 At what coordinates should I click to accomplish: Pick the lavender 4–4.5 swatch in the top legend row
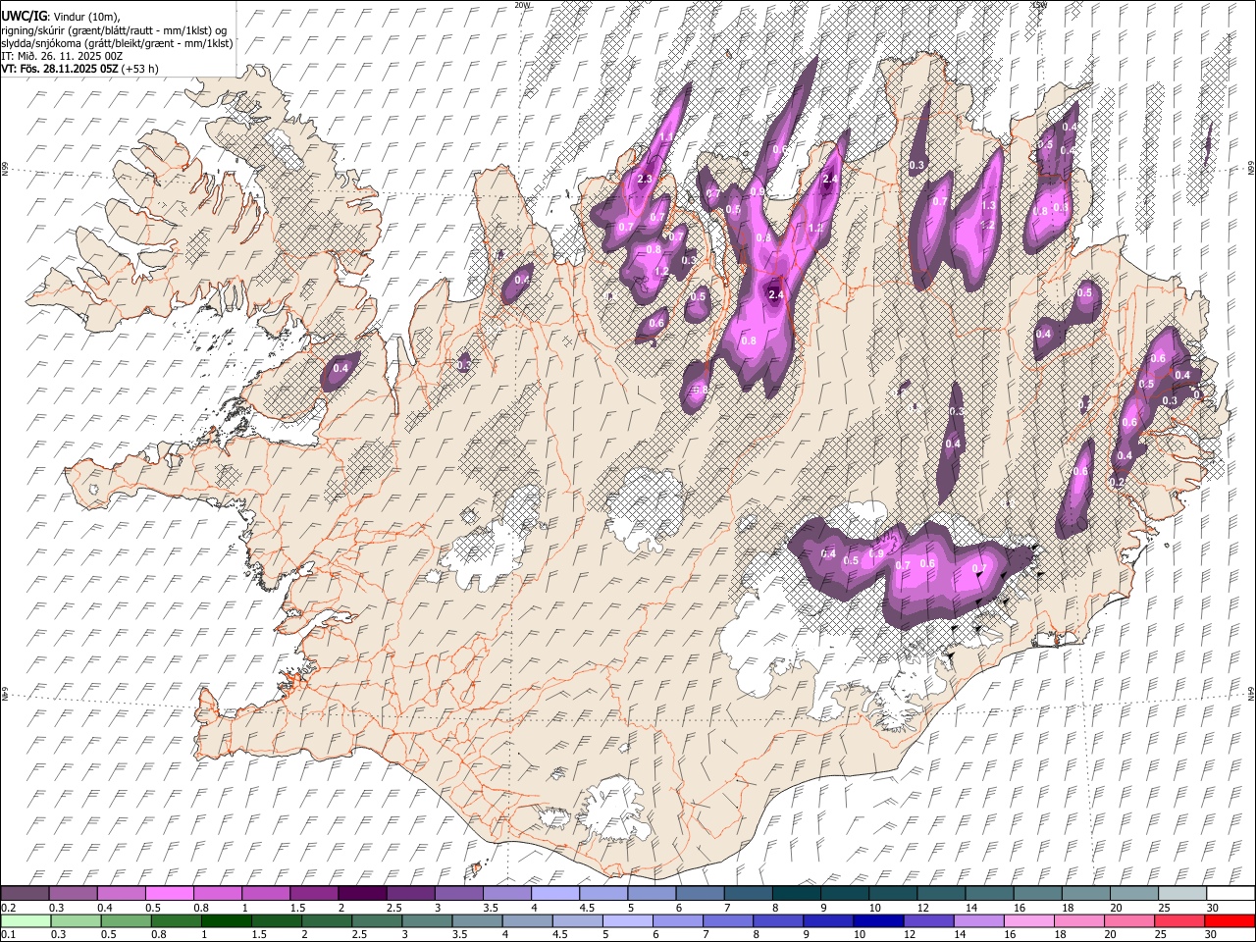pyautogui.click(x=555, y=894)
